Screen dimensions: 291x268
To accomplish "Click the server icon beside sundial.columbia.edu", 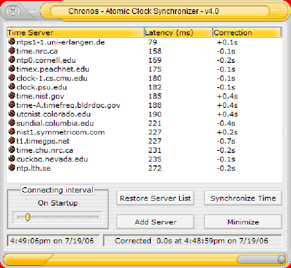I will coord(12,123).
